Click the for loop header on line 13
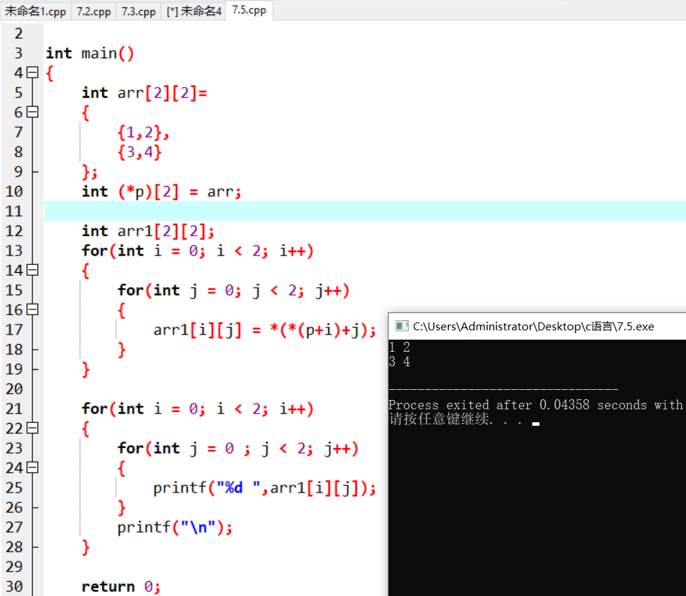This screenshot has width=686, height=596. 198,251
